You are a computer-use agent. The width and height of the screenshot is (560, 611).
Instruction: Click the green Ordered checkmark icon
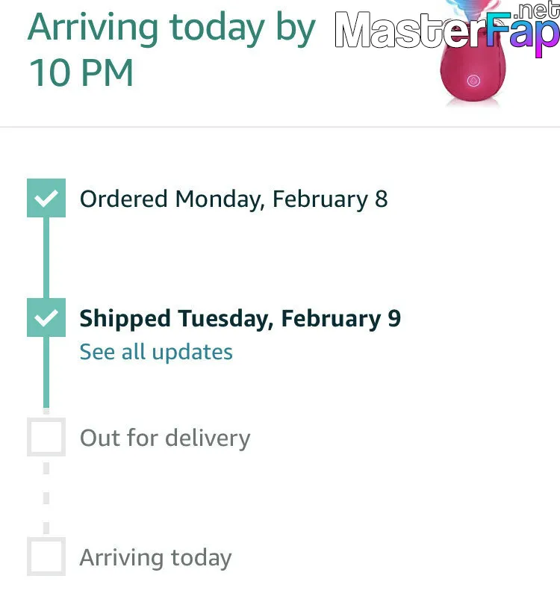pos(46,199)
